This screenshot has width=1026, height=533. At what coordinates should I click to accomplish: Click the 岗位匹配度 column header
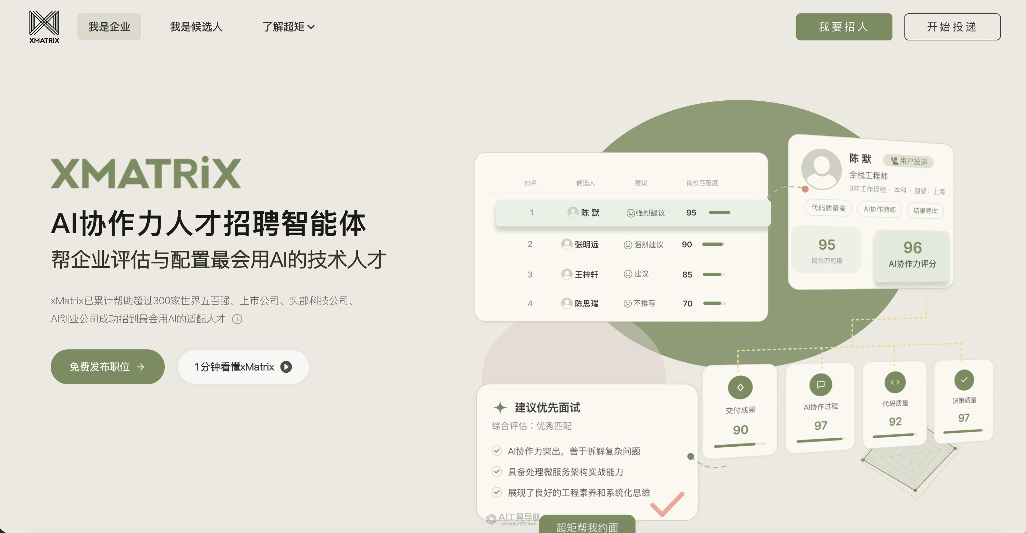point(702,183)
